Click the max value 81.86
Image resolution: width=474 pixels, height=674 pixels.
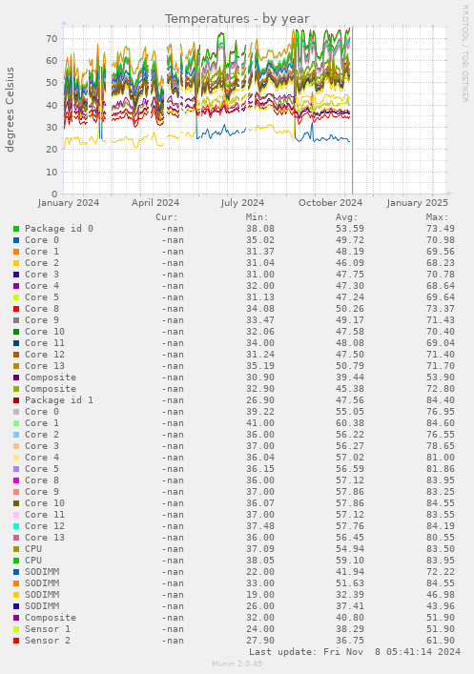pos(441,468)
